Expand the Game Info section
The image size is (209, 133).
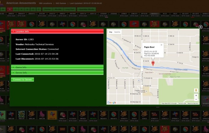tap(57, 68)
